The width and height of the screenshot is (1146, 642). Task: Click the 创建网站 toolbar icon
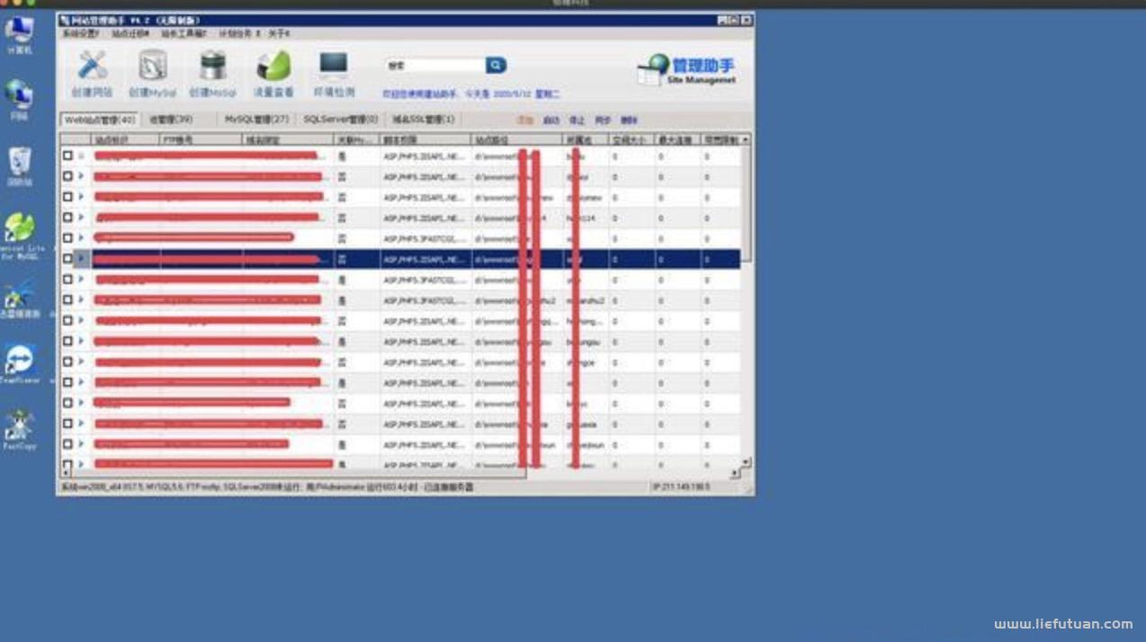pyautogui.click(x=92, y=72)
